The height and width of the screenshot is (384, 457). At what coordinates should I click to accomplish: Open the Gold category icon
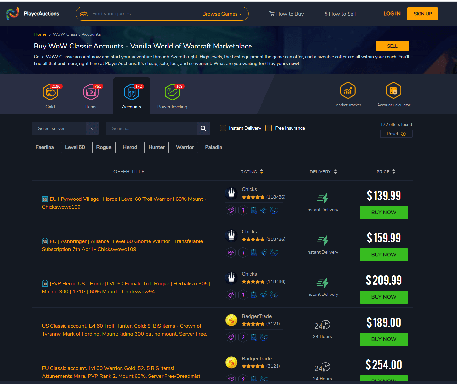[x=50, y=92]
